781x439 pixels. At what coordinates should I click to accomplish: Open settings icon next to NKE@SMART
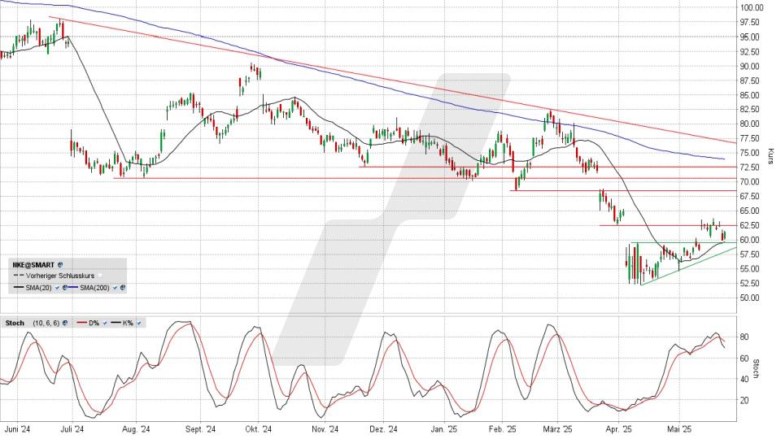point(60,265)
